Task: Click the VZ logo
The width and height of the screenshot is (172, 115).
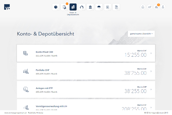Action: tap(7, 7)
